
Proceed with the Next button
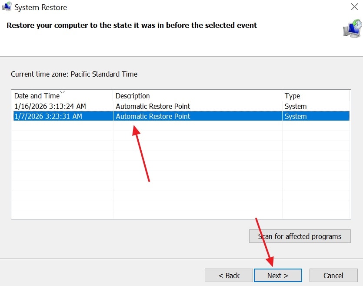[278, 275]
